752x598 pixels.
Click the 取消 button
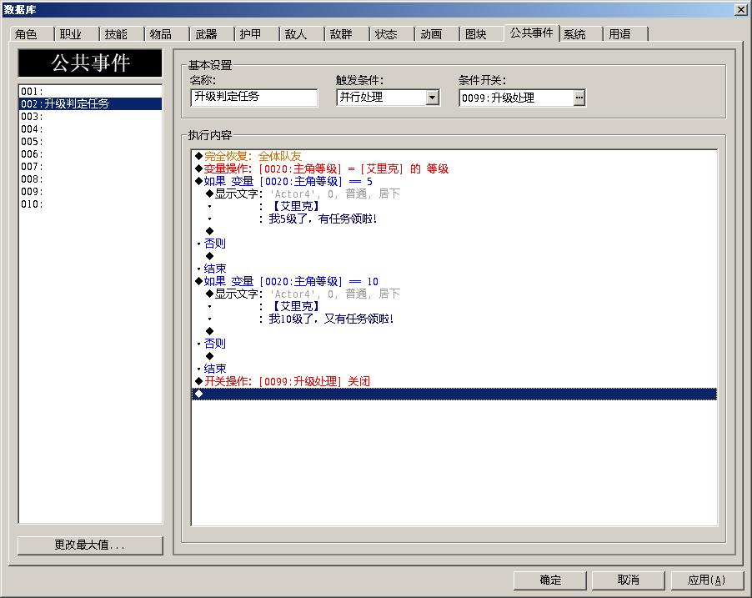point(629,580)
